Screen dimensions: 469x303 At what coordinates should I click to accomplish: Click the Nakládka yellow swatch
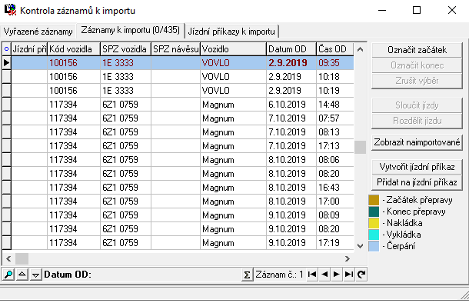coord(374,223)
